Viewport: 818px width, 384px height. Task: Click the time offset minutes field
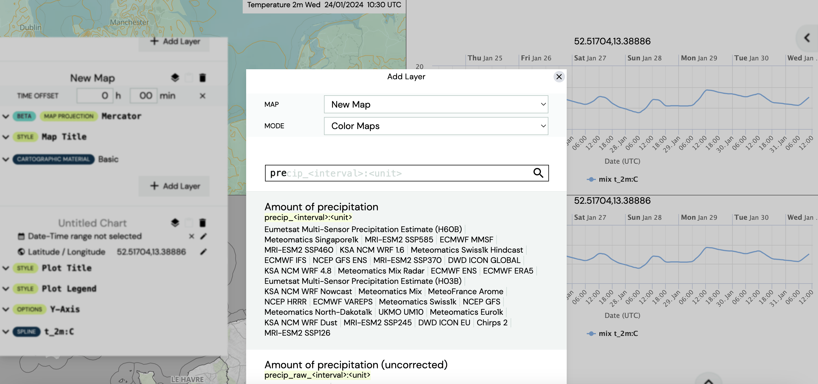point(143,96)
